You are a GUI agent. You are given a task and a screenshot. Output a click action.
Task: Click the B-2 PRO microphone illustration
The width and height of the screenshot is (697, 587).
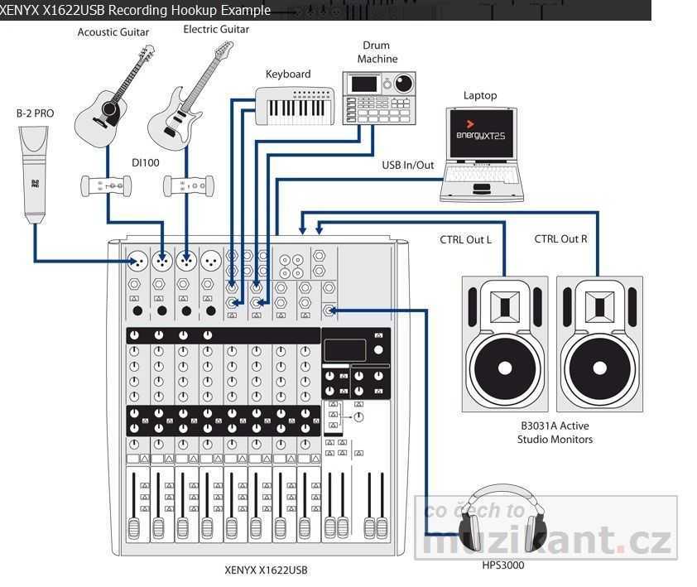pyautogui.click(x=34, y=175)
